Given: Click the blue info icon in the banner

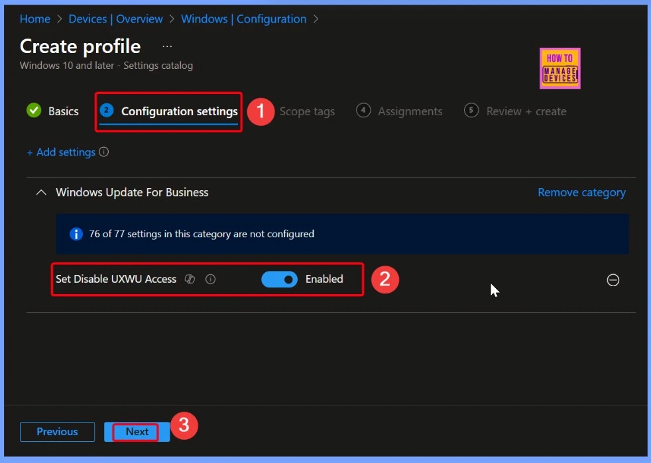Looking at the screenshot, I should click(x=76, y=234).
